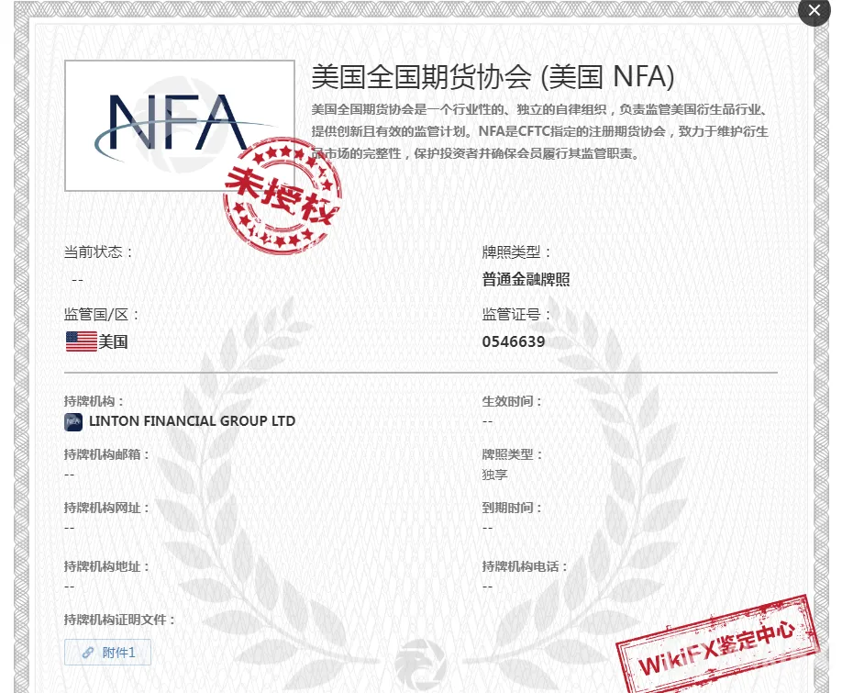Open the 附件1 attachment link
Screen dimensions: 842x693
click(x=107, y=653)
